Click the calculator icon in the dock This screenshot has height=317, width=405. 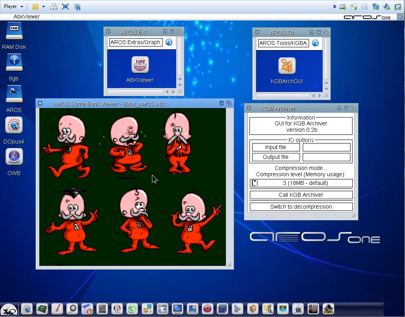click(102, 309)
